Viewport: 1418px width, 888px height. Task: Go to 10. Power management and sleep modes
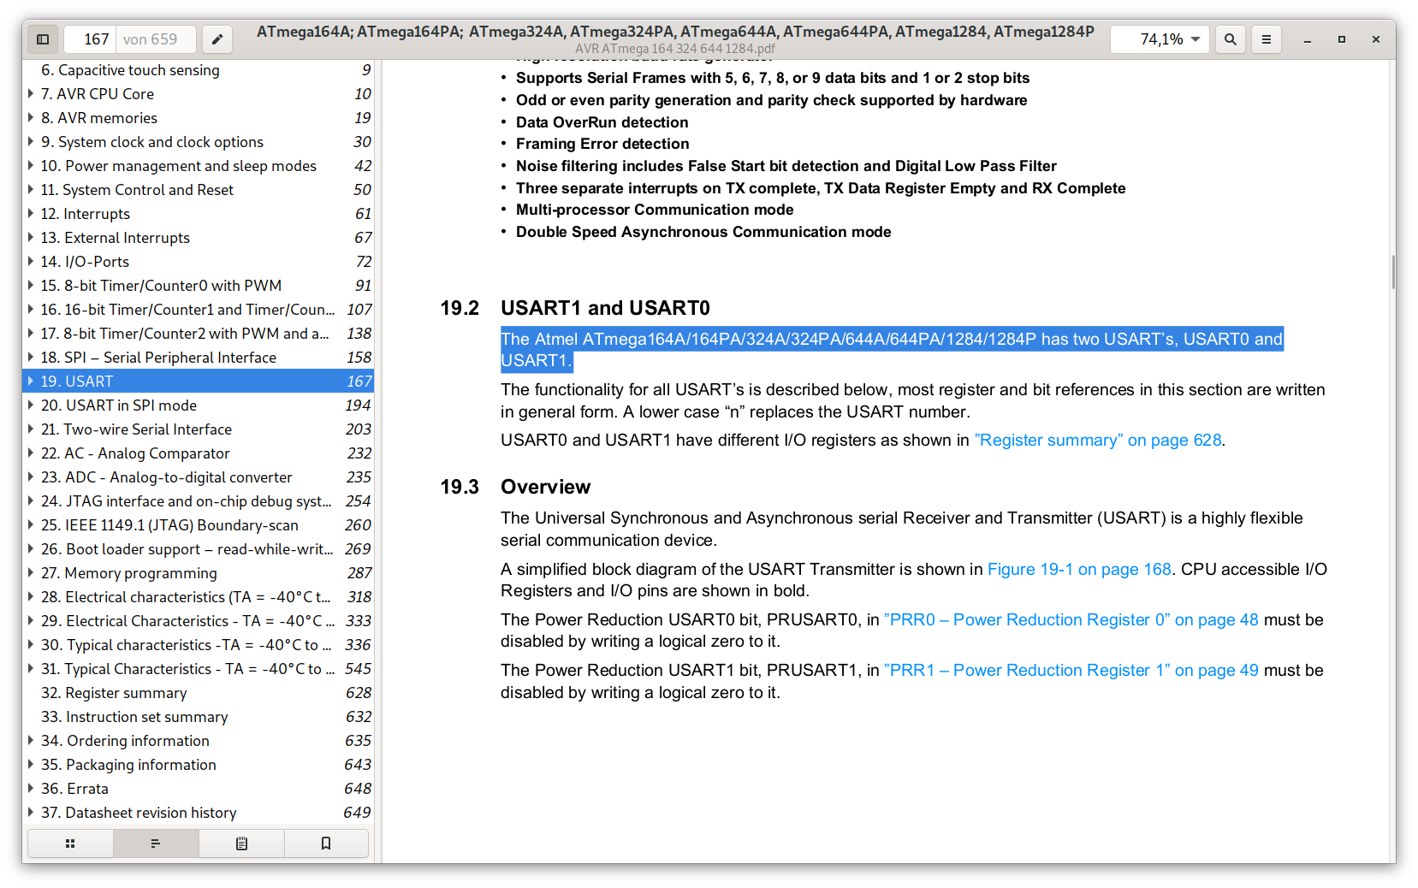(x=199, y=166)
